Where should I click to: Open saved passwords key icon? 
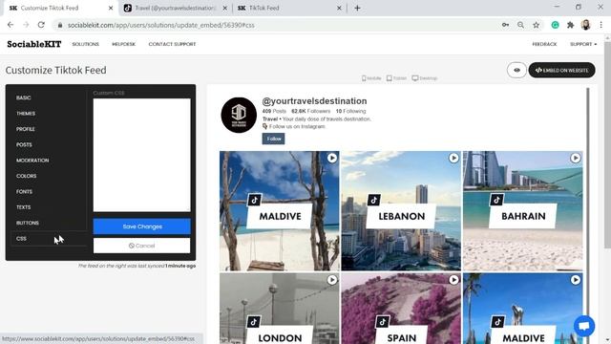(505, 25)
